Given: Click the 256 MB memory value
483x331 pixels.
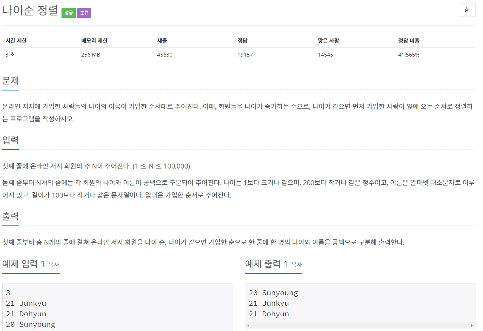Looking at the screenshot, I should pos(91,55).
